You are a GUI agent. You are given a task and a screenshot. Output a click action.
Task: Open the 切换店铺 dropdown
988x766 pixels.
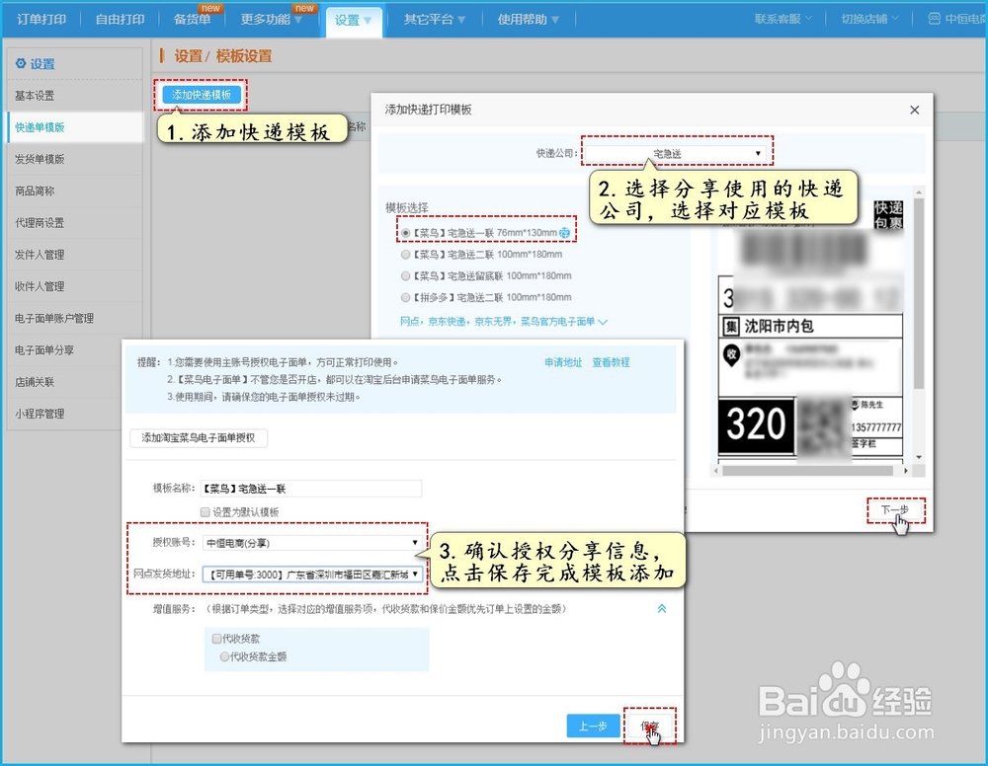coord(869,19)
